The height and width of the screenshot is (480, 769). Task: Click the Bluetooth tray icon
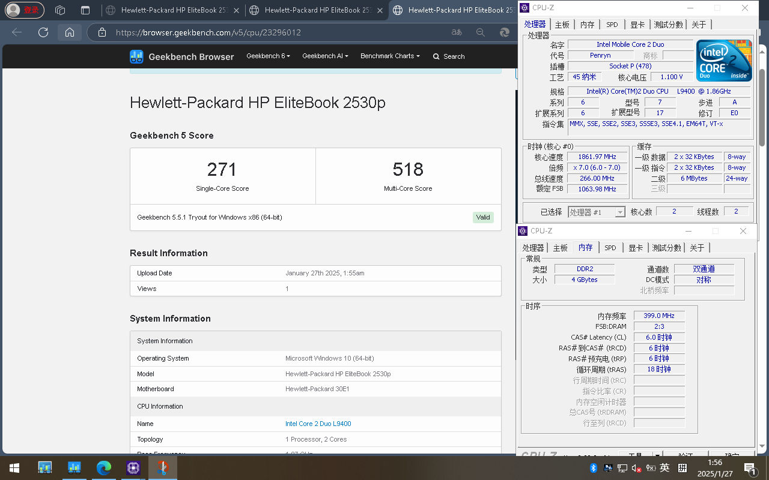pos(592,468)
